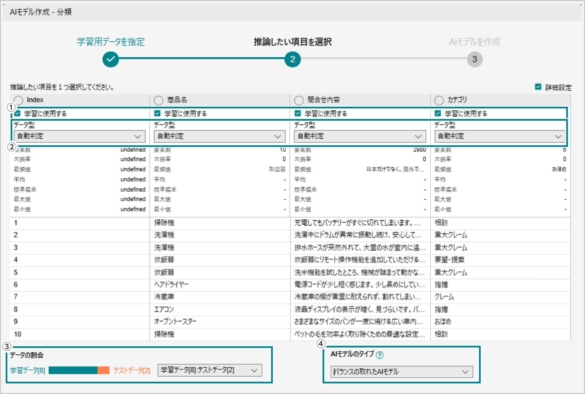Click the step 2 circle indicator

point(292,59)
